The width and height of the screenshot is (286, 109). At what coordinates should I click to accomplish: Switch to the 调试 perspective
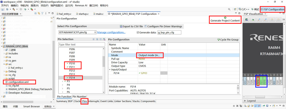(255, 9)
